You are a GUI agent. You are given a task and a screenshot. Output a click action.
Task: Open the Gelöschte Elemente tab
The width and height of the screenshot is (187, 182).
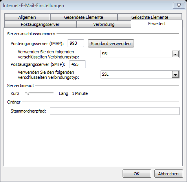point(150,17)
